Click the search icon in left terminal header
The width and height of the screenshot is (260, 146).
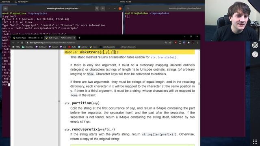[97, 9]
